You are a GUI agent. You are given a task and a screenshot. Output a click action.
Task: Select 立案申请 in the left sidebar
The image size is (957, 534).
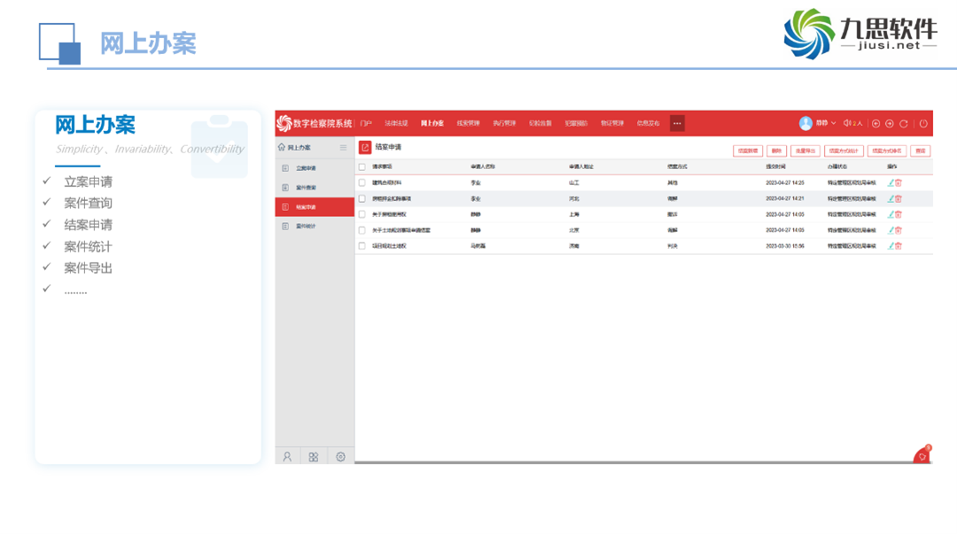pos(306,168)
